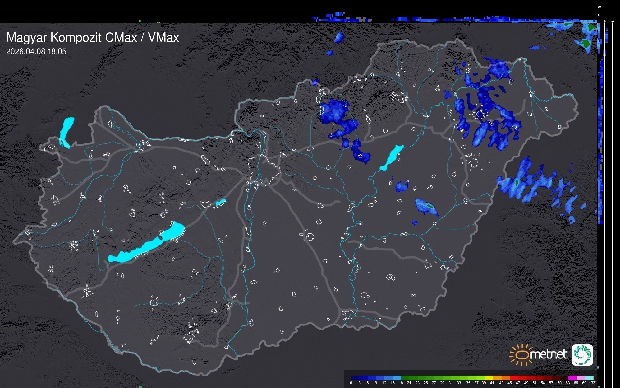Click the dBZ unit label in legend

tap(592, 383)
